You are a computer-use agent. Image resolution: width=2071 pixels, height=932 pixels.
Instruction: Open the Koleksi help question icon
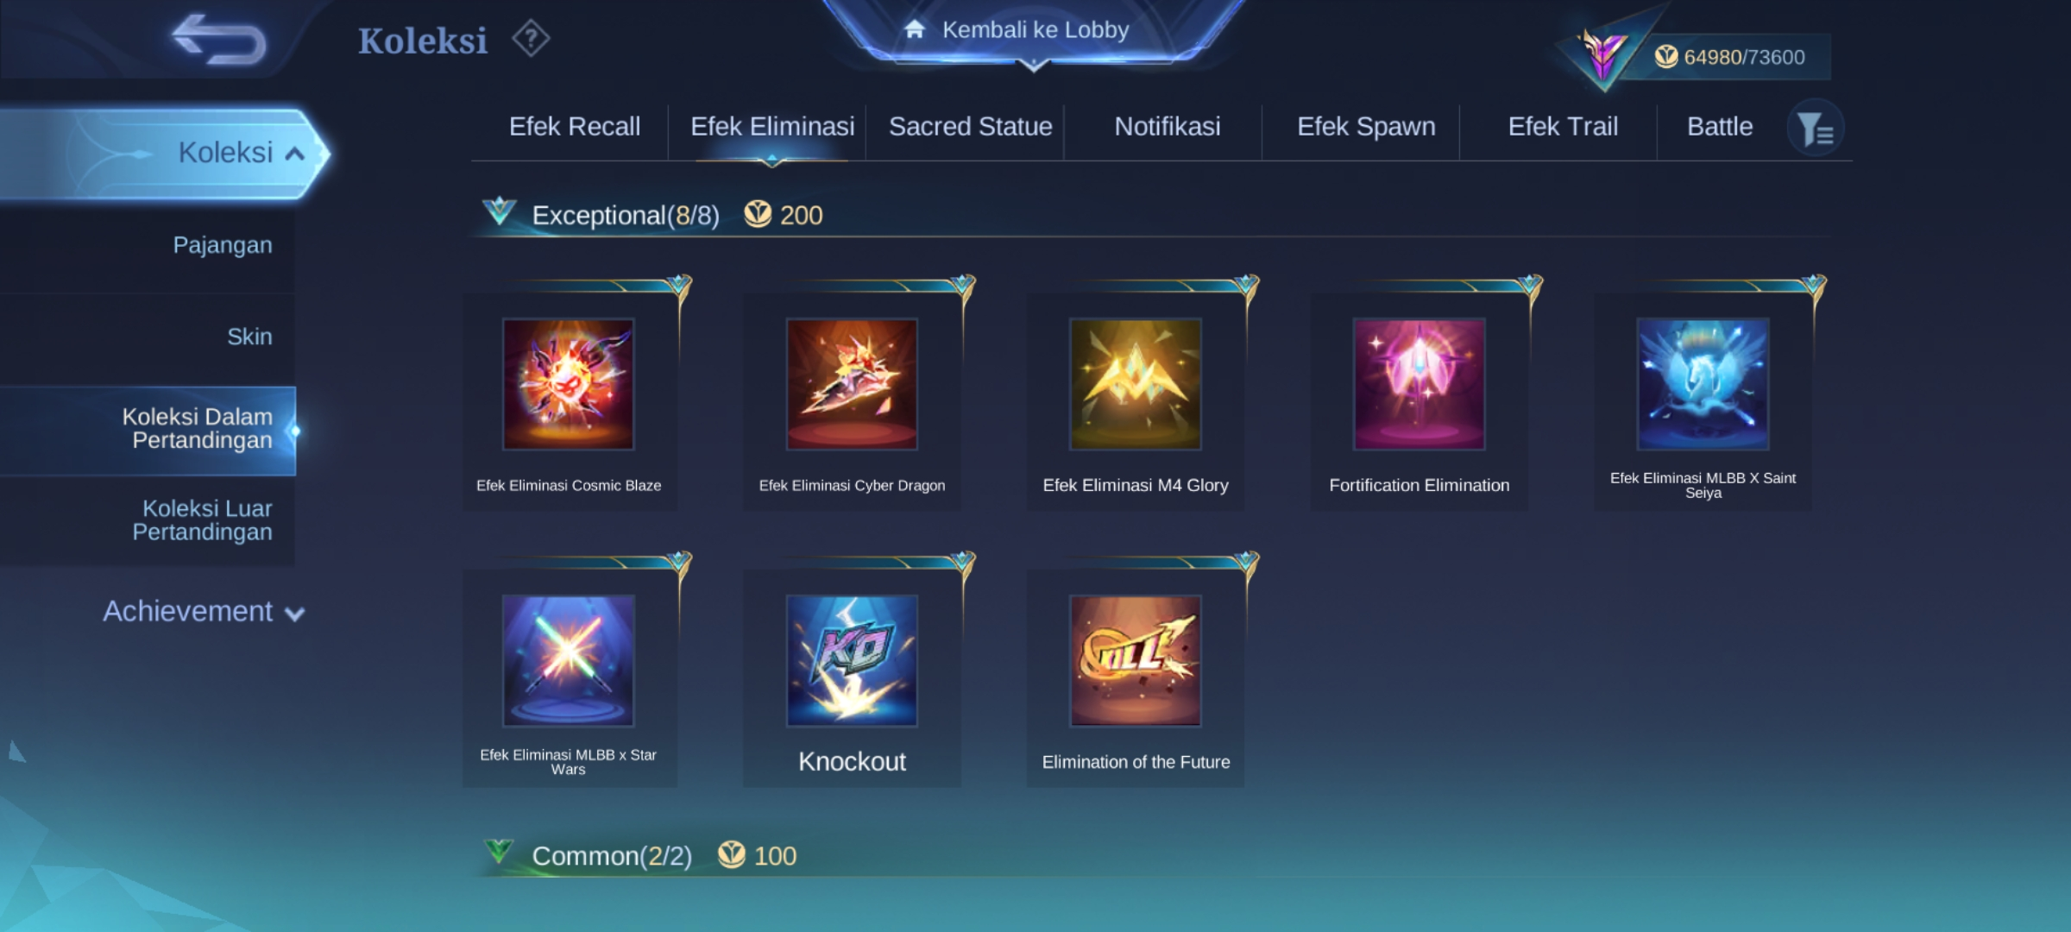pyautogui.click(x=531, y=39)
